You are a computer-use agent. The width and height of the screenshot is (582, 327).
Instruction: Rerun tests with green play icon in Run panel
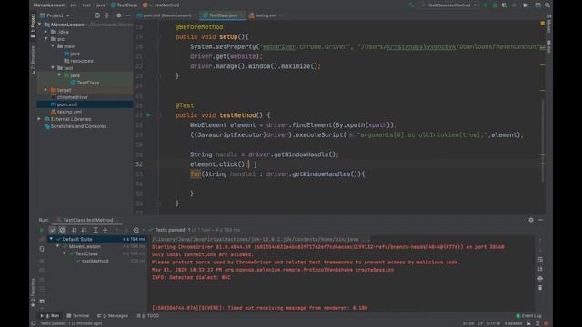42,230
